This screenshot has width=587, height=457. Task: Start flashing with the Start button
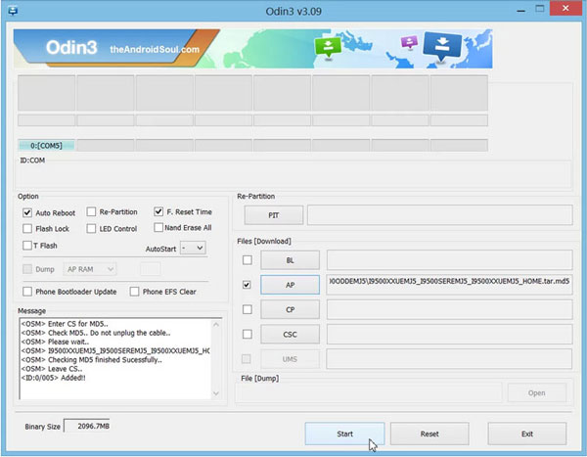(x=344, y=434)
